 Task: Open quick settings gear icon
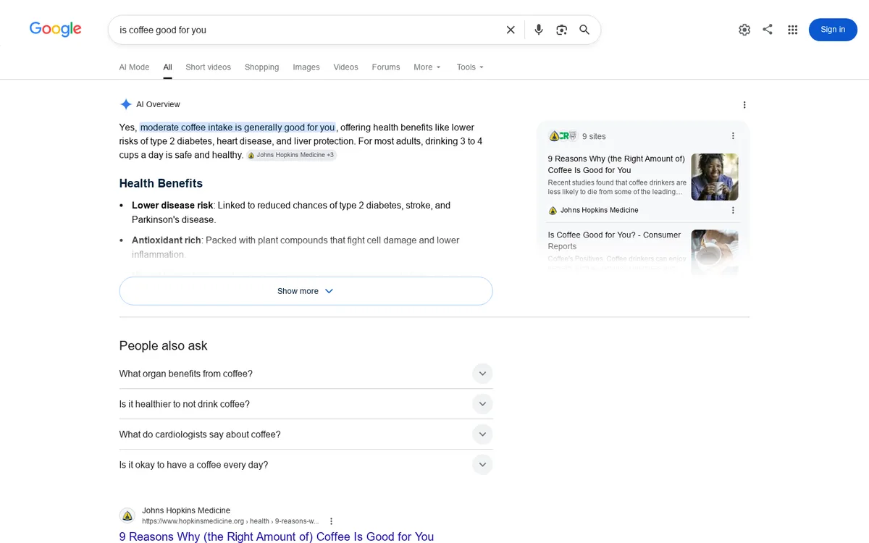point(744,30)
